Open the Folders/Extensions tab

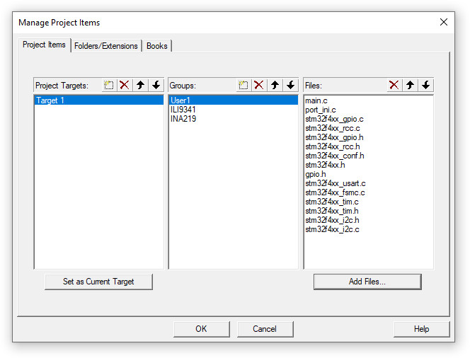point(105,46)
